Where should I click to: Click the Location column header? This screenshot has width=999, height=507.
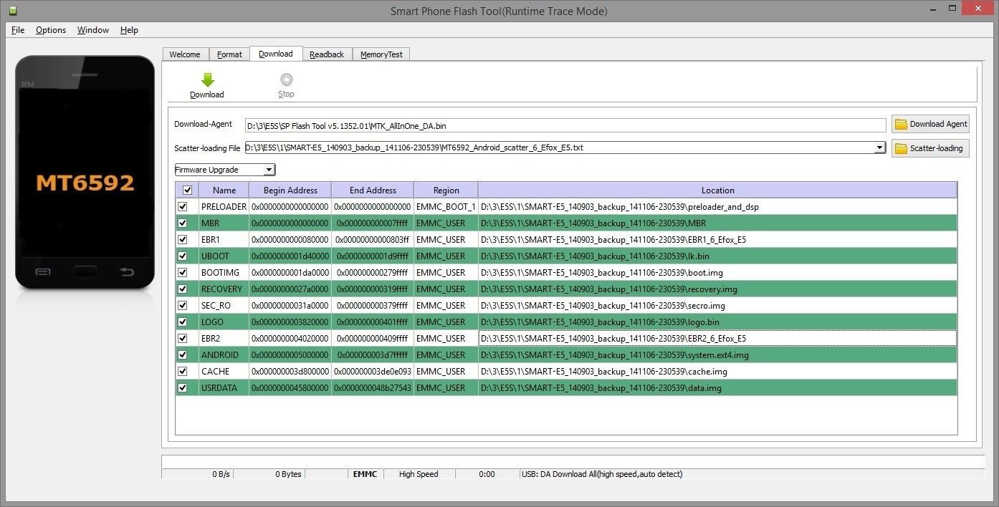[717, 190]
